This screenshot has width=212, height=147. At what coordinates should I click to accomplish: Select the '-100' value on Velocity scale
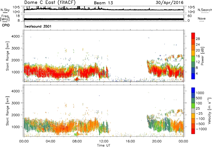(200, 119)
